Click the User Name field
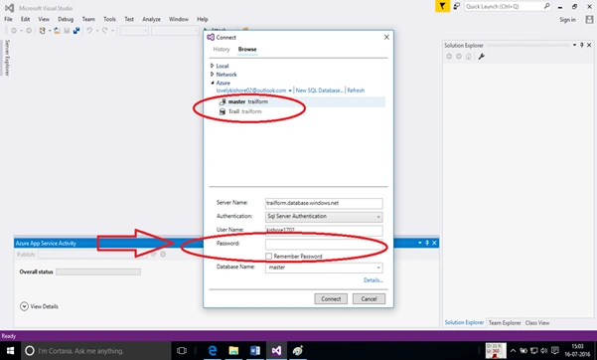 [324, 231]
